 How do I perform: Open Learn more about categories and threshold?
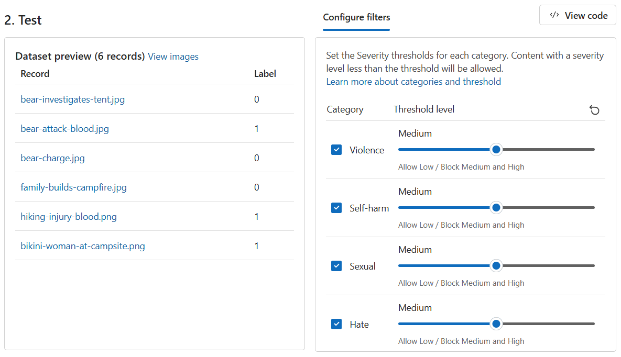tap(413, 81)
